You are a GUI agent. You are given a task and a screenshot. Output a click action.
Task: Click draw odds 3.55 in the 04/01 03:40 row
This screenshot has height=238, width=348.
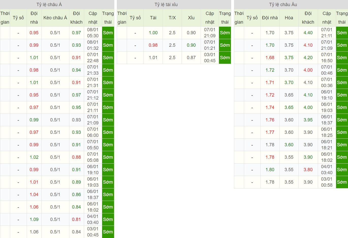[289, 170]
